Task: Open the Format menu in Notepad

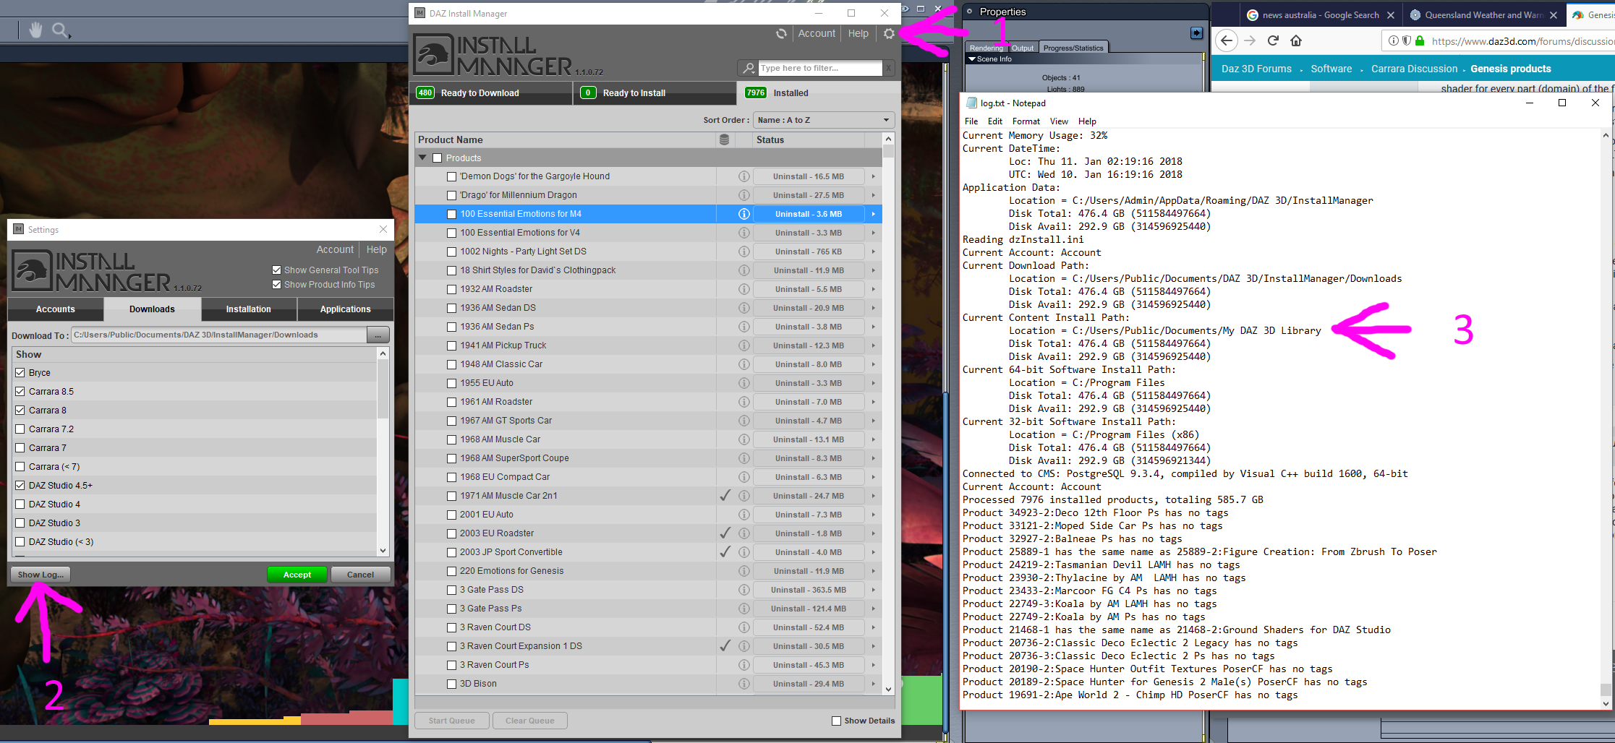Action: [x=1026, y=121]
